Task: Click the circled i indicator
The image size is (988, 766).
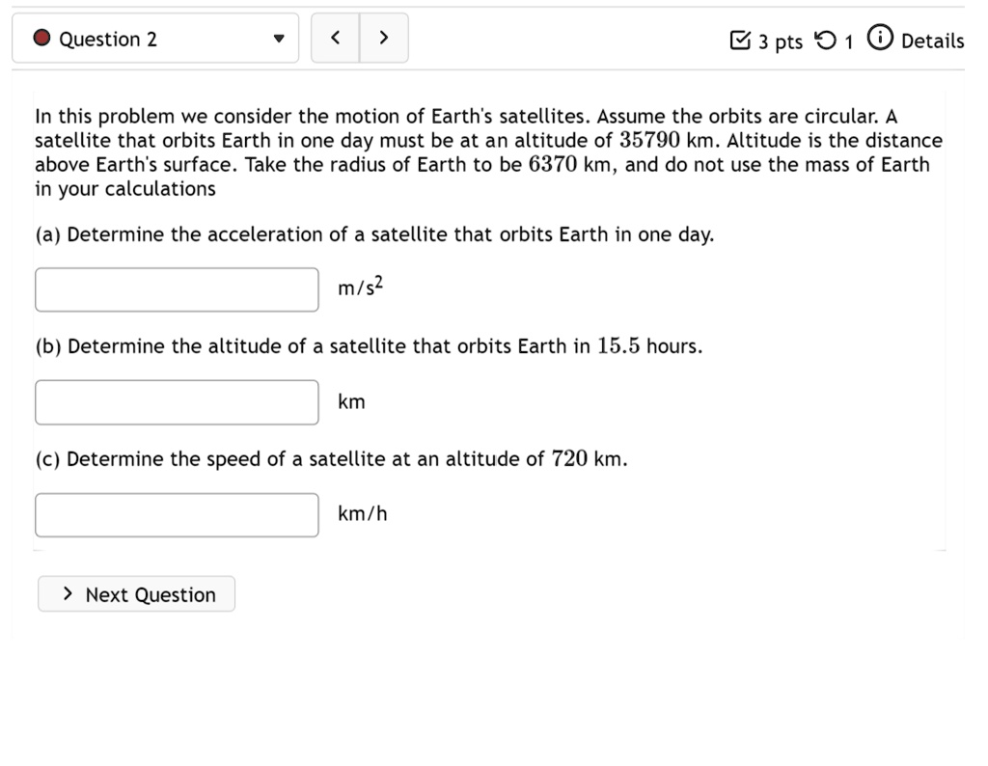Action: pos(879,40)
